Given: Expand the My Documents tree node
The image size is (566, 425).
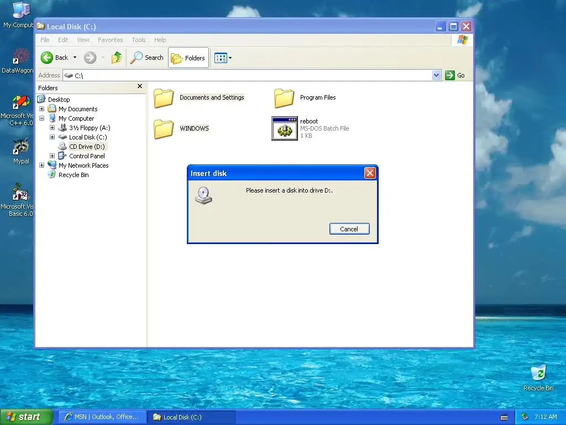Looking at the screenshot, I should (41, 109).
